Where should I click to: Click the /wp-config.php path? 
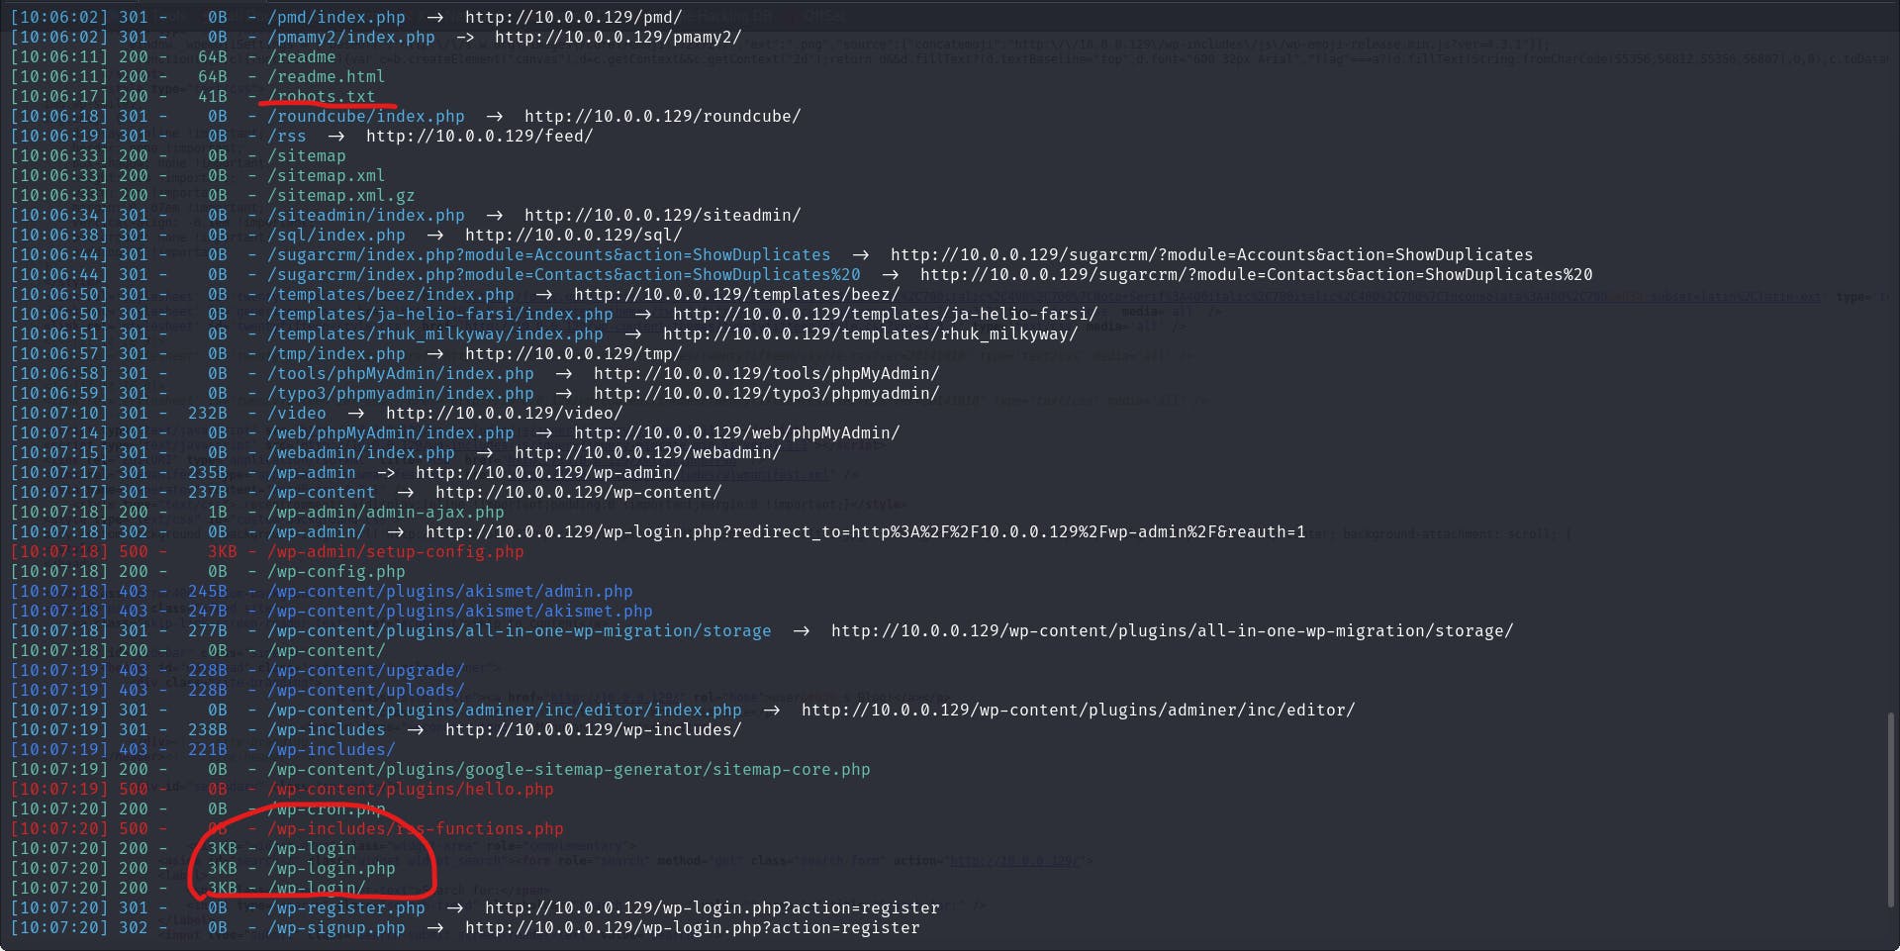[x=336, y=571]
